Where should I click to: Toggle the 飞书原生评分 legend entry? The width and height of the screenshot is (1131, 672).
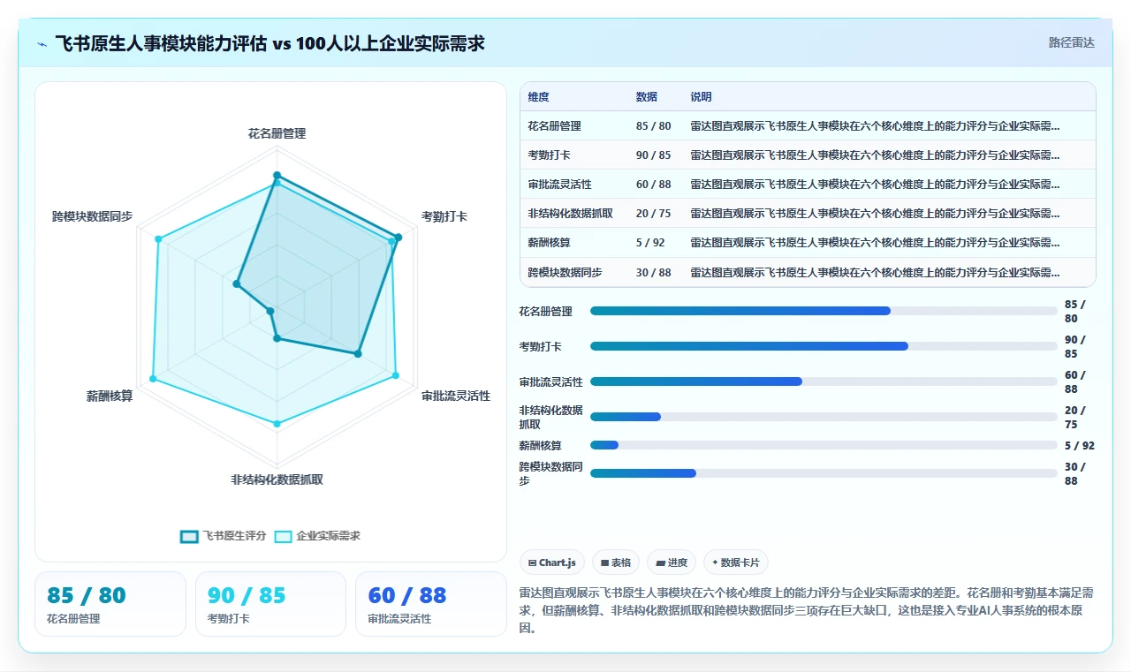[x=223, y=536]
